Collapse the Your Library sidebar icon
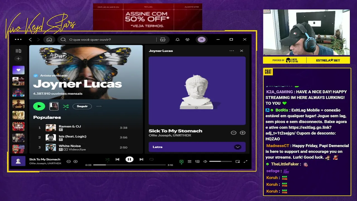The image size is (357, 201). [18, 51]
